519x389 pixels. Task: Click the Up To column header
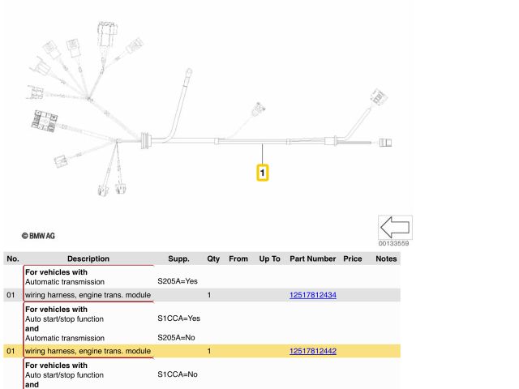(269, 259)
